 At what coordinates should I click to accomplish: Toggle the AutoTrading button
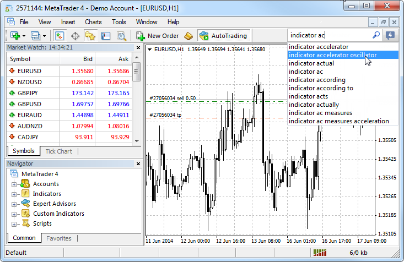coord(223,36)
